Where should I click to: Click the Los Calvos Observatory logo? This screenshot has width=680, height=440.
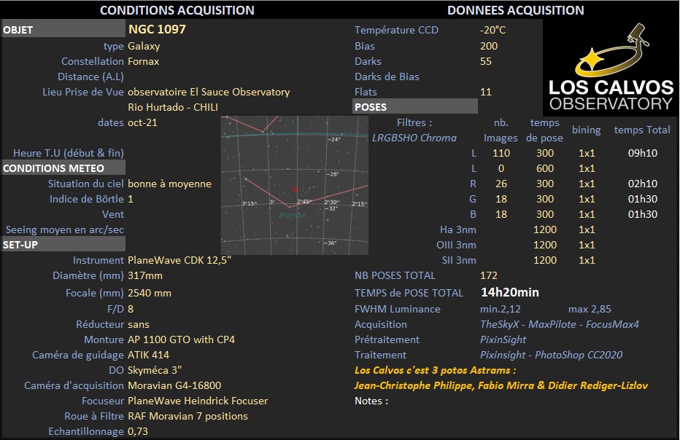pyautogui.click(x=610, y=68)
